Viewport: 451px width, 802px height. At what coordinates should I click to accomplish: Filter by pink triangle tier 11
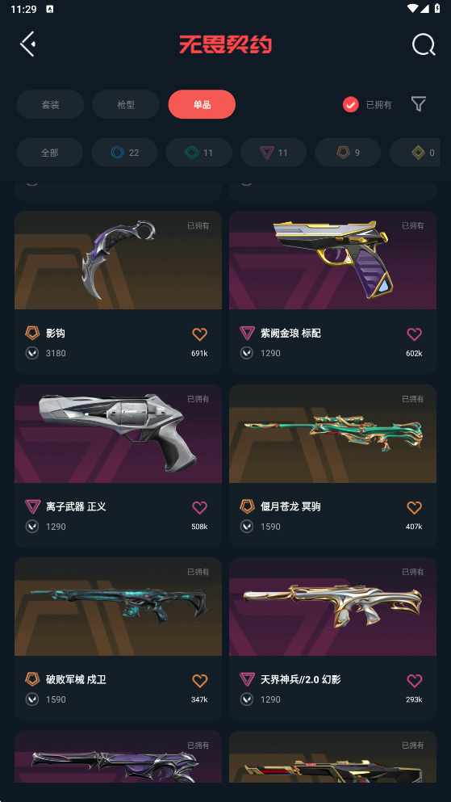click(274, 153)
